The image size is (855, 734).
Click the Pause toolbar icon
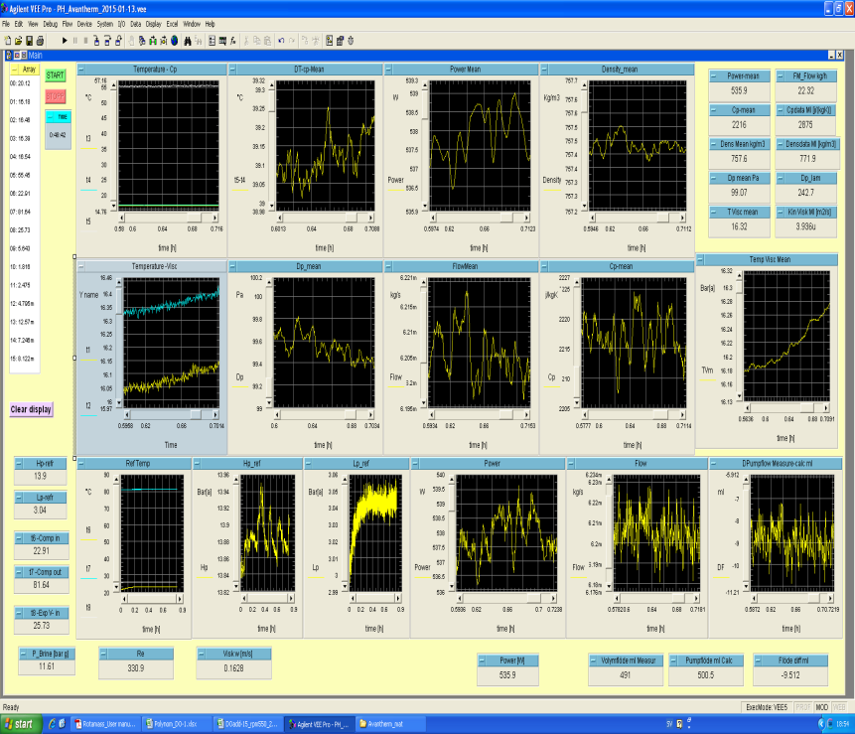tap(75, 41)
